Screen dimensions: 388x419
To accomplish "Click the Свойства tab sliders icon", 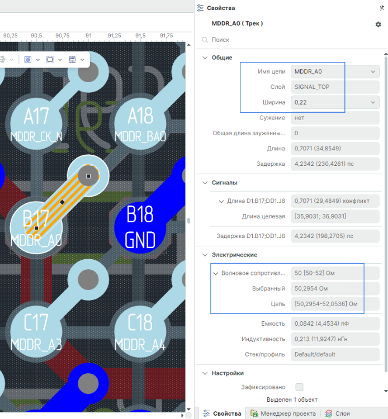I will 206,413.
